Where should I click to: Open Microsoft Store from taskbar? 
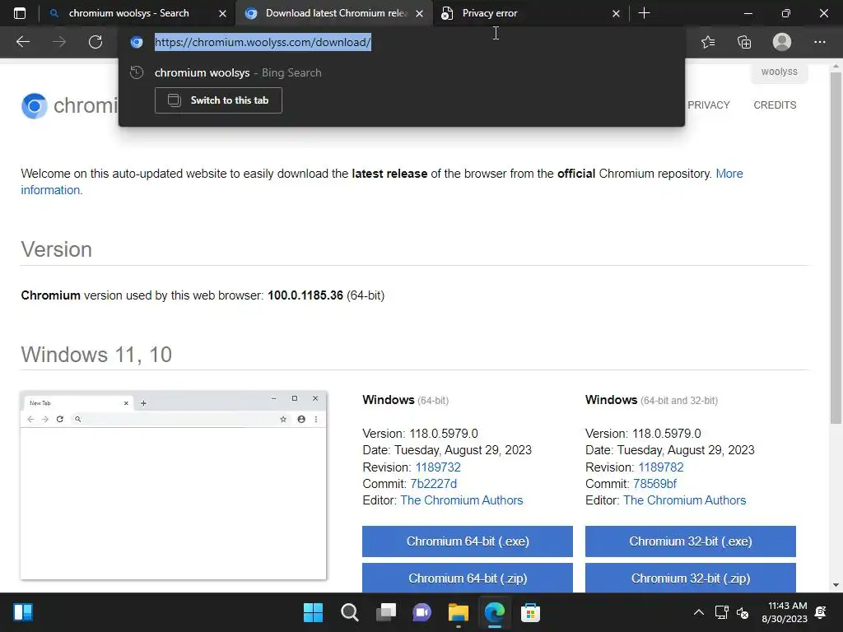point(530,612)
